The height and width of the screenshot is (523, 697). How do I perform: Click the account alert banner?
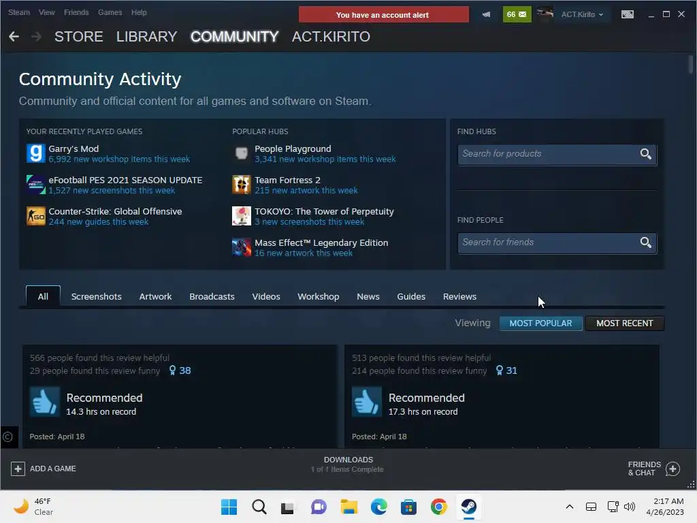coord(384,14)
